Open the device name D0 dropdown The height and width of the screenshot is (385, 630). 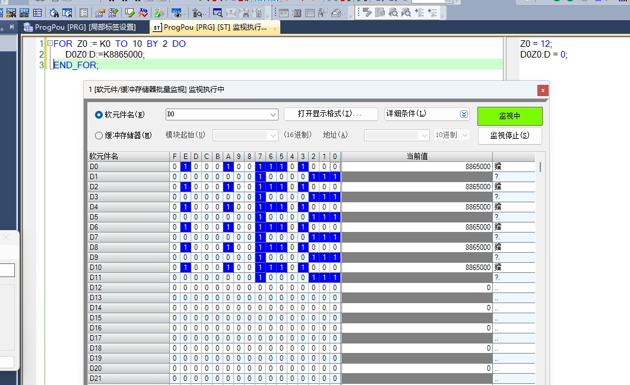tap(273, 114)
